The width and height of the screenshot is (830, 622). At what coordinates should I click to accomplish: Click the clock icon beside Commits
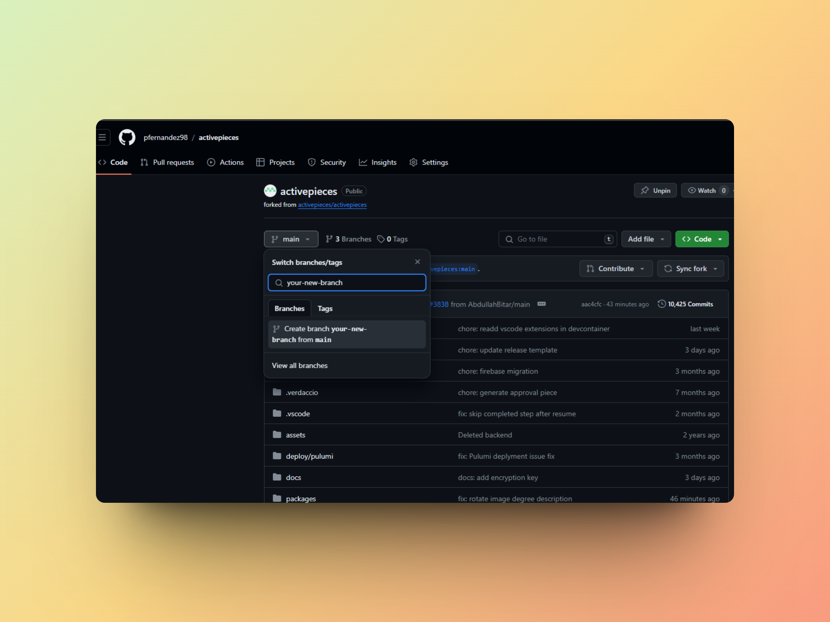pos(661,304)
